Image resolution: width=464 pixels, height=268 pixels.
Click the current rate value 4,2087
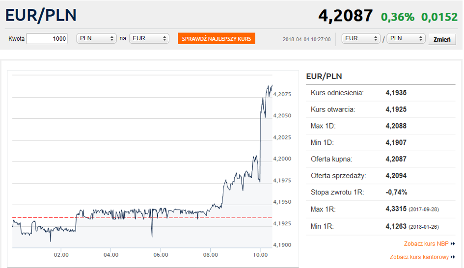(x=346, y=16)
